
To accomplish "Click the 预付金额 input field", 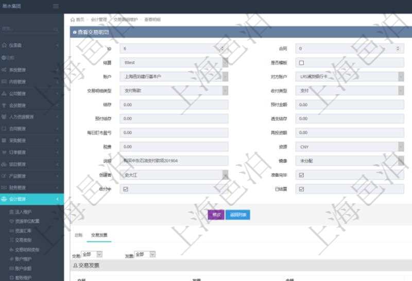I will coord(350,105).
